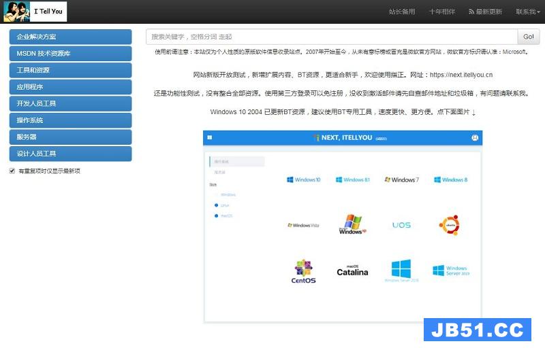Expand the 操作系统 category panel

coord(70,120)
